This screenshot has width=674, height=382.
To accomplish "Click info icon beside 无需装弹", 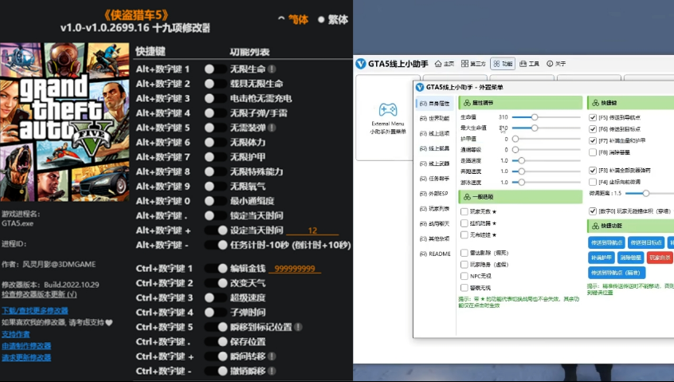I will 272,128.
